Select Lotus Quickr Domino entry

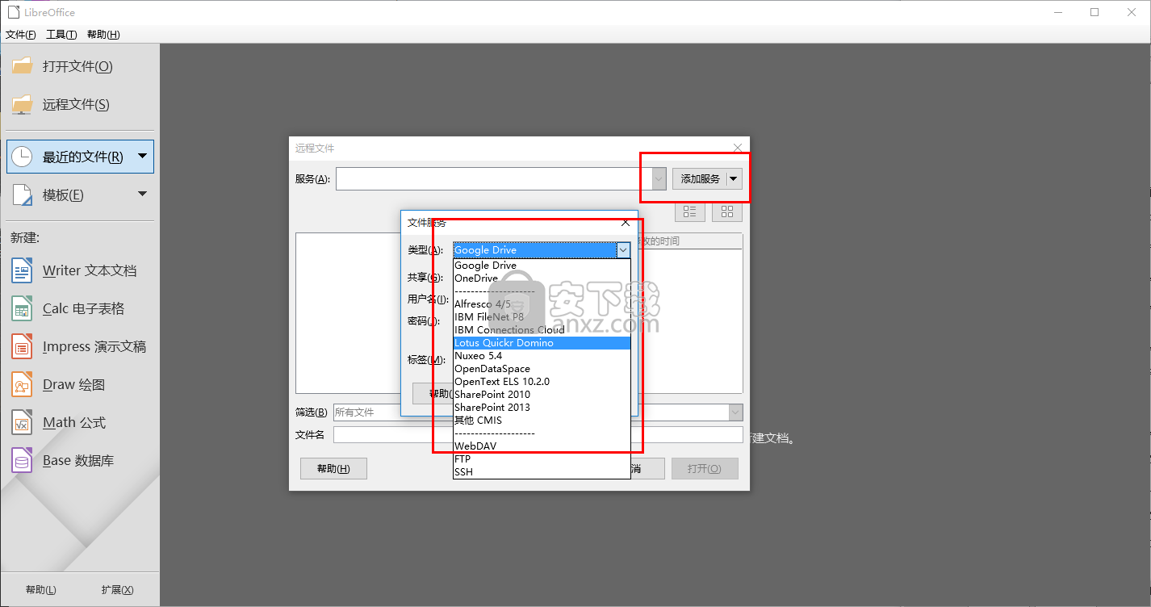tap(542, 343)
